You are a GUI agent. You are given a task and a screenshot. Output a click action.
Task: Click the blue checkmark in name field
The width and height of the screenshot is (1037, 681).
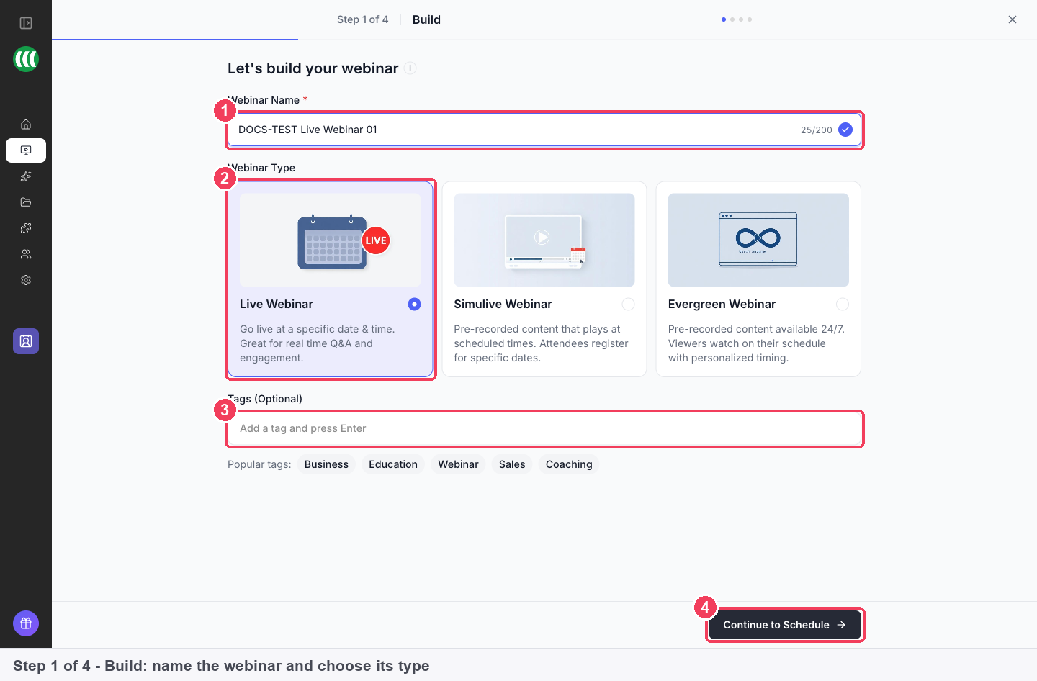[845, 130]
